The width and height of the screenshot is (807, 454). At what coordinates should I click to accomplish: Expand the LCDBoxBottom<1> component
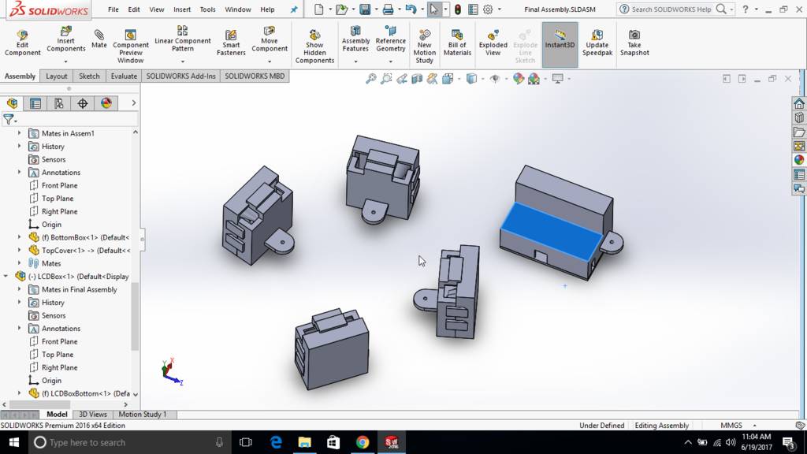(x=20, y=393)
